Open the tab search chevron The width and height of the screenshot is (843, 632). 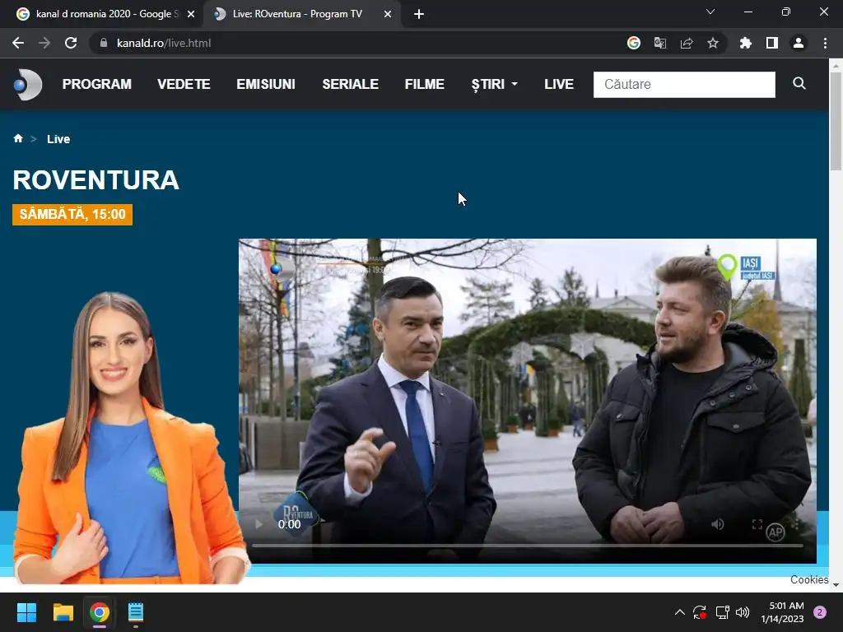pos(710,12)
